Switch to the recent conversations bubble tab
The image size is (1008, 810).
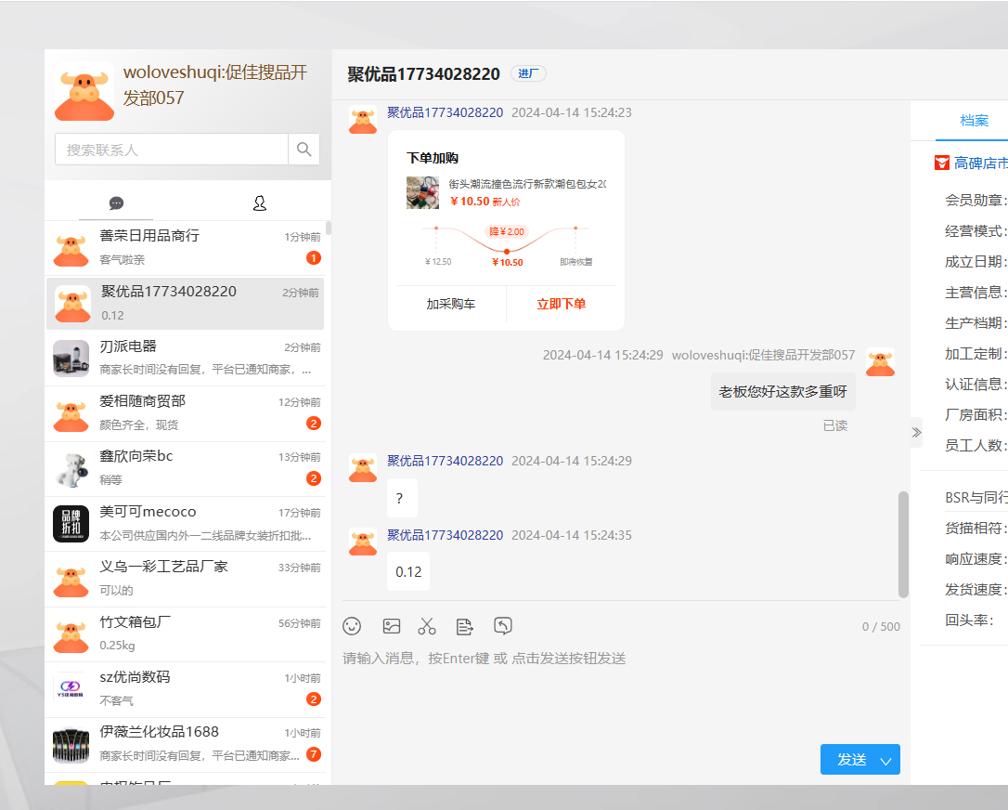point(116,203)
